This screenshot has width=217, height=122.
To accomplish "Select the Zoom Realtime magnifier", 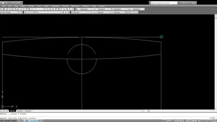I will pos(47,9).
